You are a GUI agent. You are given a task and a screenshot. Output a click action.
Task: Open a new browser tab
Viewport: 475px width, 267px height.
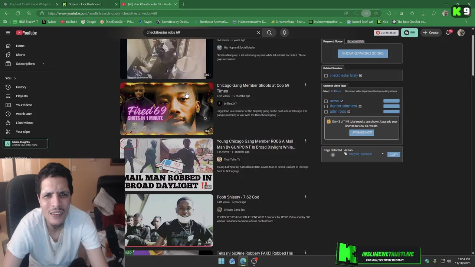click(183, 4)
